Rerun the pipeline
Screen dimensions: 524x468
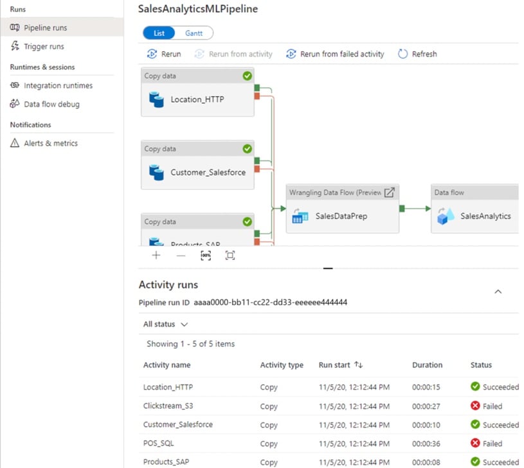164,54
